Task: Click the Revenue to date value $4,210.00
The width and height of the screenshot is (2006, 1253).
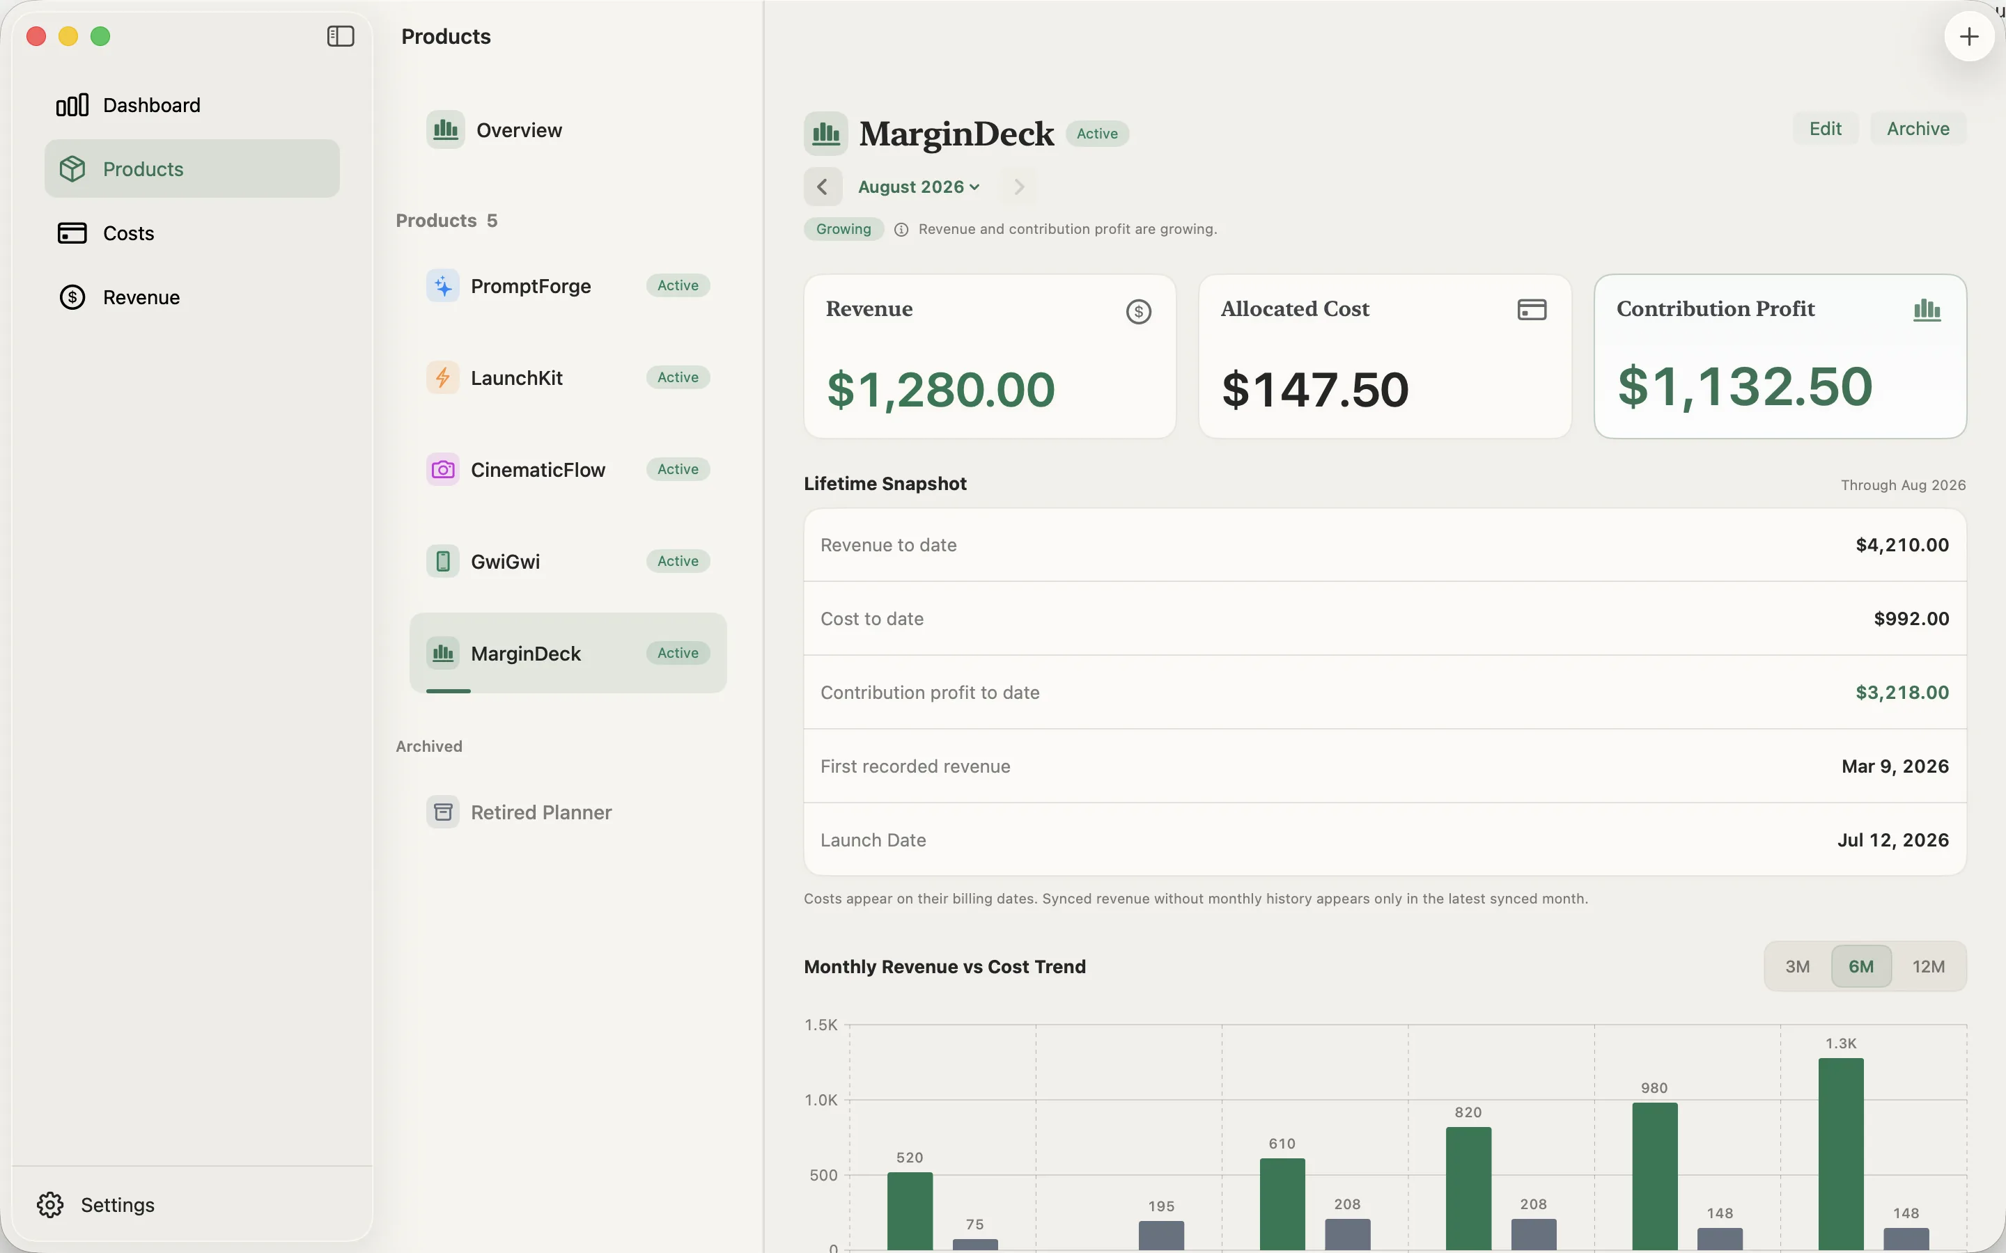Action: pyautogui.click(x=1902, y=545)
